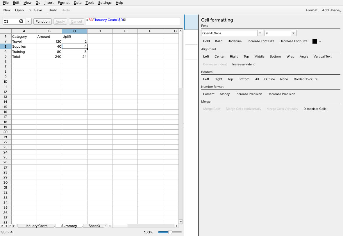Image resolution: width=343 pixels, height=236 pixels.
Task: Click Increase Indent
Action: point(243,64)
